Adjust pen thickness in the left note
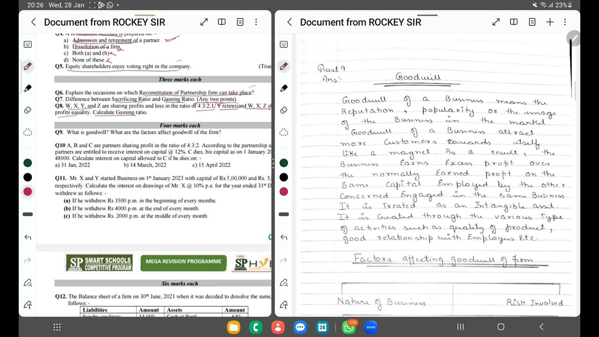The image size is (599, 337). 28,214
